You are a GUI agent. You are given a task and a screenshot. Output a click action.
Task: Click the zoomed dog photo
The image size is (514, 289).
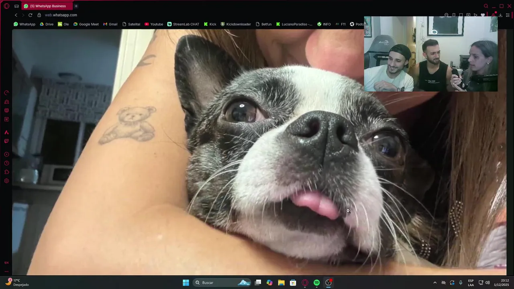point(259,152)
